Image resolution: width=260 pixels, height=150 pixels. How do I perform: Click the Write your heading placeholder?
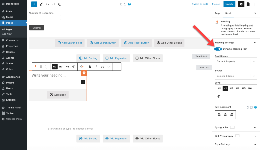tap(48, 75)
